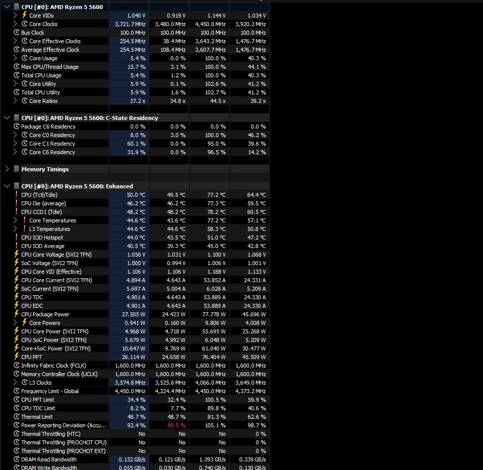Viewport: 483px width, 470px height.
Task: Expand the Core VIDs row
Action: 15,15
